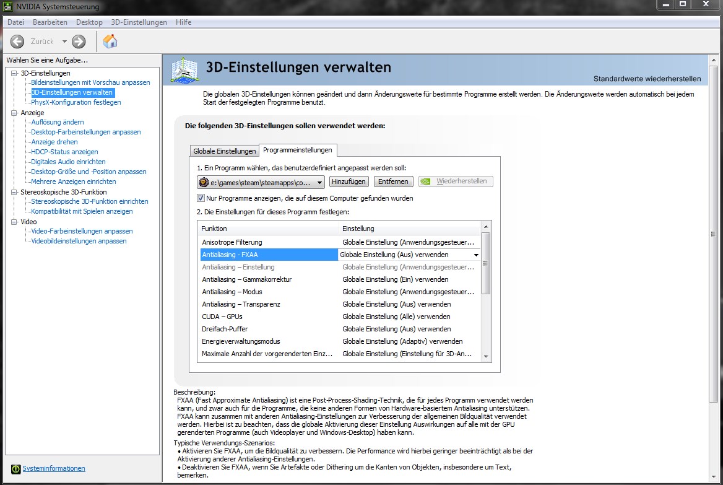
Task: Open Digitales Audio einrichten task
Action: (x=68, y=162)
